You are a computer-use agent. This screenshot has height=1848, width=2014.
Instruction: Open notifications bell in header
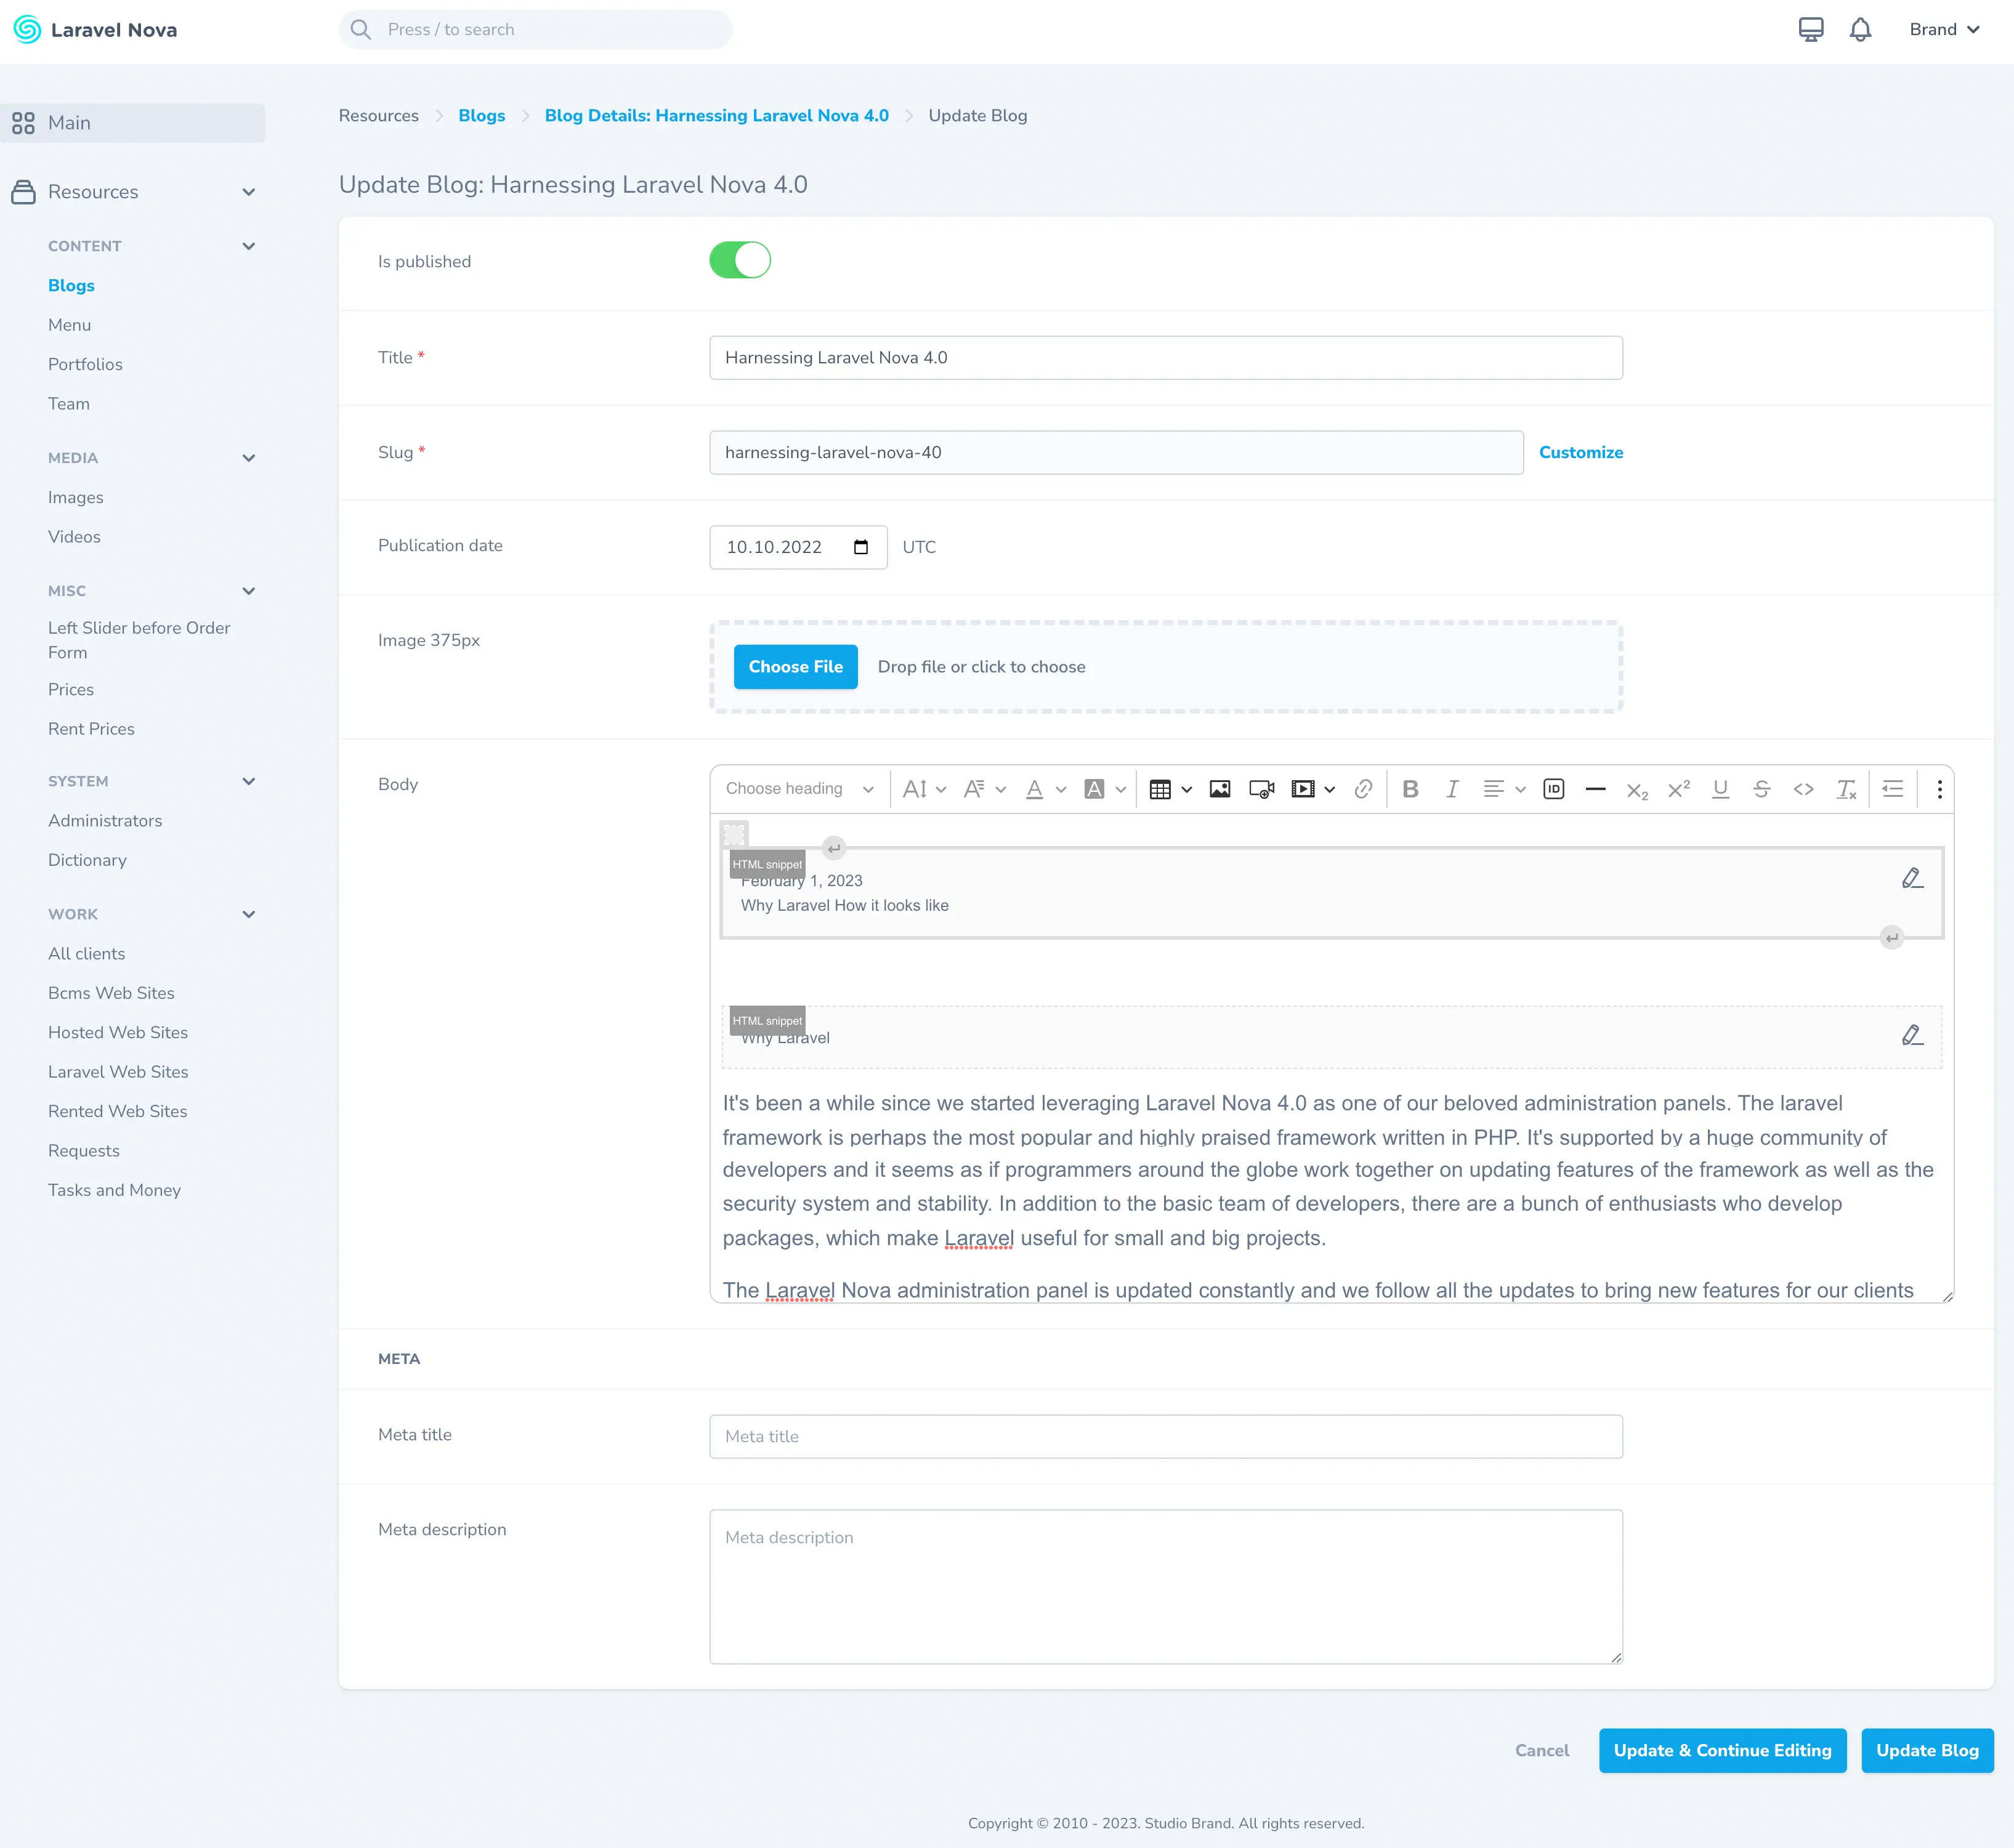[1860, 30]
